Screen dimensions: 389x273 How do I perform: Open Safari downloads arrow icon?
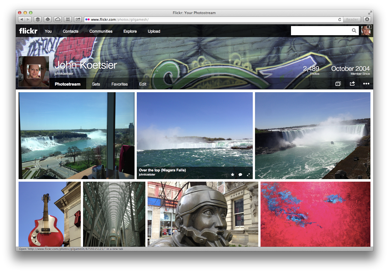tap(367, 19)
